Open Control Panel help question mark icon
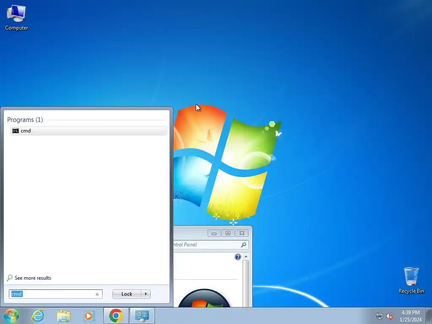 (x=238, y=257)
